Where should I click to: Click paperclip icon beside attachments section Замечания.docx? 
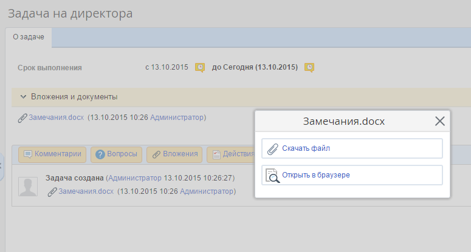[23, 118]
